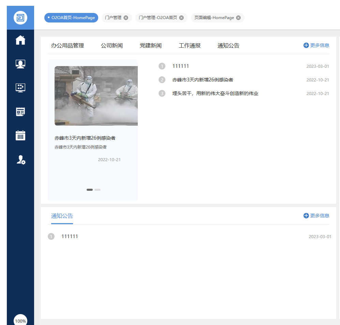Select the 公司新闻 category tab

(x=112, y=46)
